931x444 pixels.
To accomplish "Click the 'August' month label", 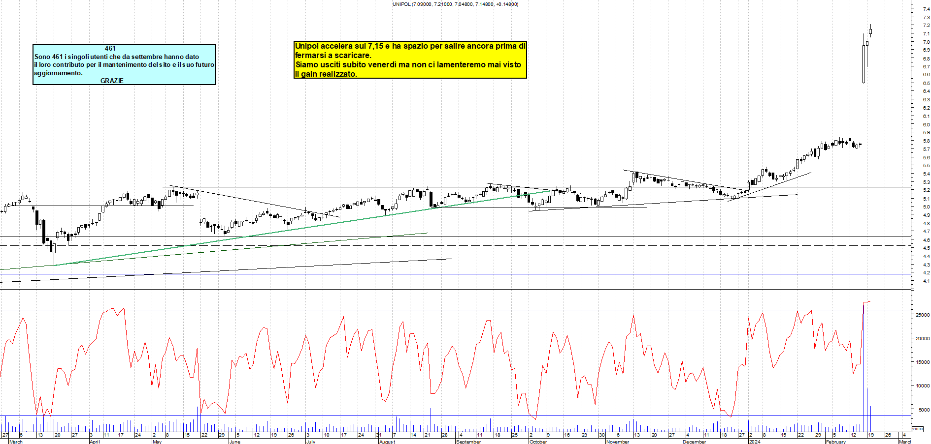I will coord(387,442).
